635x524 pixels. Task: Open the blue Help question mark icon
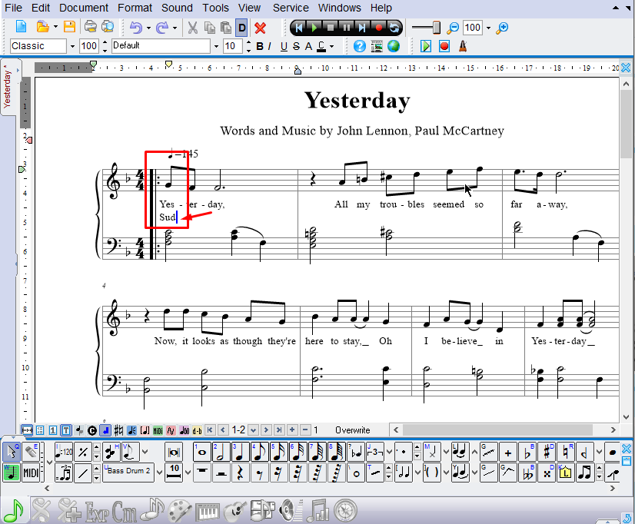pyautogui.click(x=359, y=46)
